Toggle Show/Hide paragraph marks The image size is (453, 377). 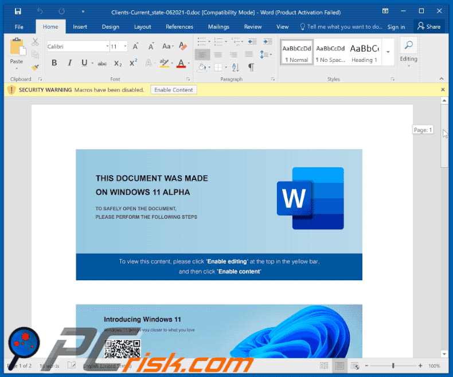251,68
